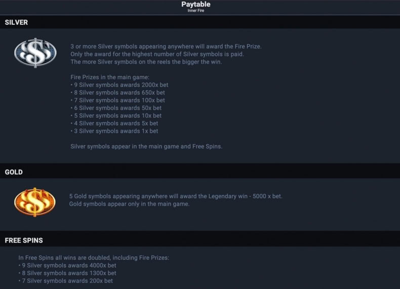This screenshot has width=400, height=289.
Task: Click the Paytable title at top
Action: coord(196,5)
